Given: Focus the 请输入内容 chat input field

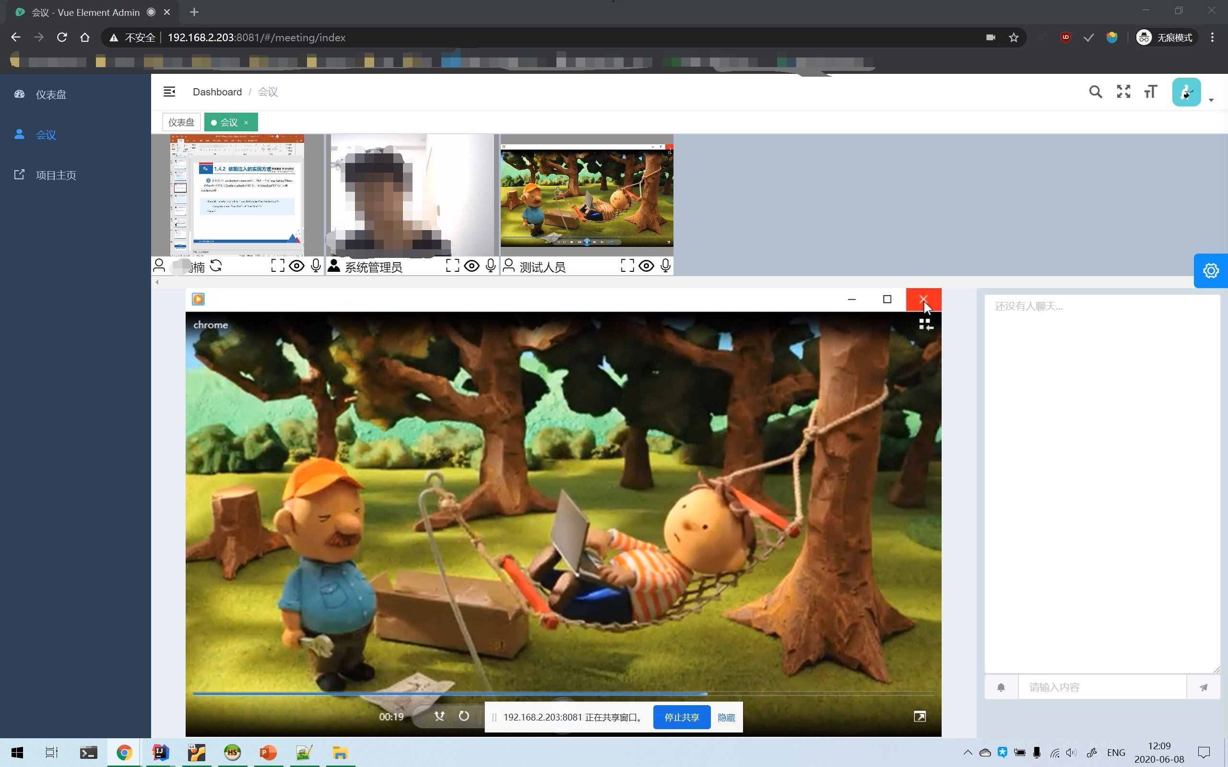Looking at the screenshot, I should (1101, 687).
